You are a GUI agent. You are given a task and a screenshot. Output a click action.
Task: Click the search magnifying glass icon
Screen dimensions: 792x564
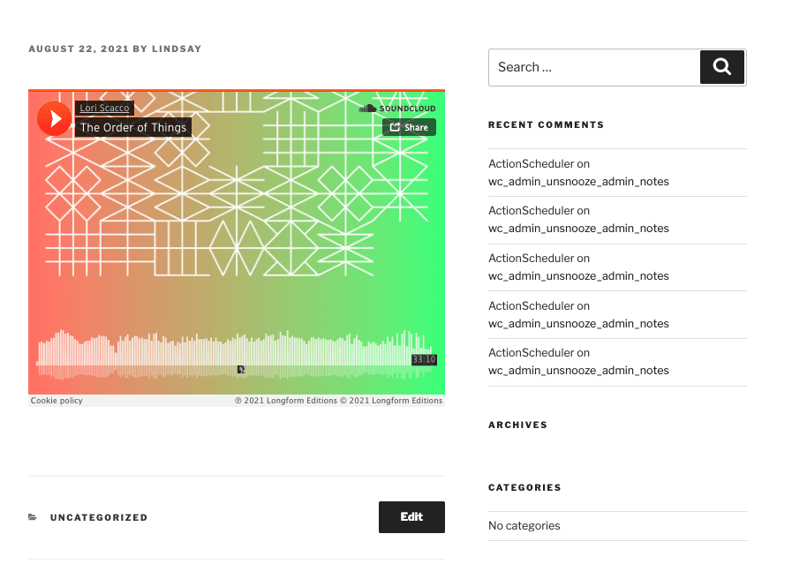(721, 66)
